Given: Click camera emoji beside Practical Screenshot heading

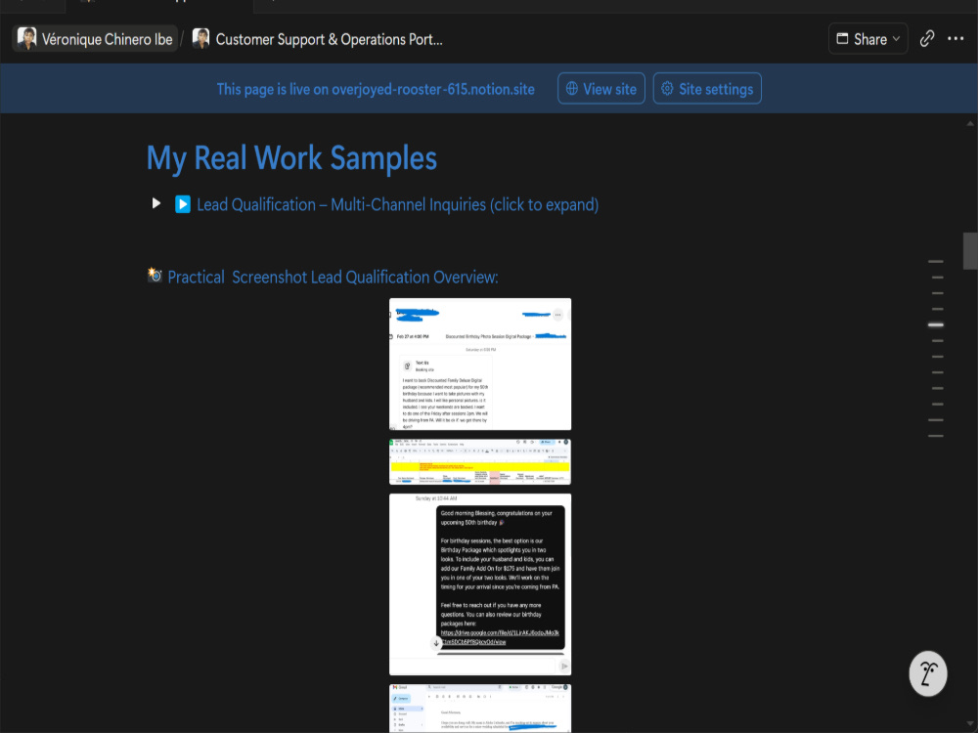Looking at the screenshot, I should click(x=155, y=275).
